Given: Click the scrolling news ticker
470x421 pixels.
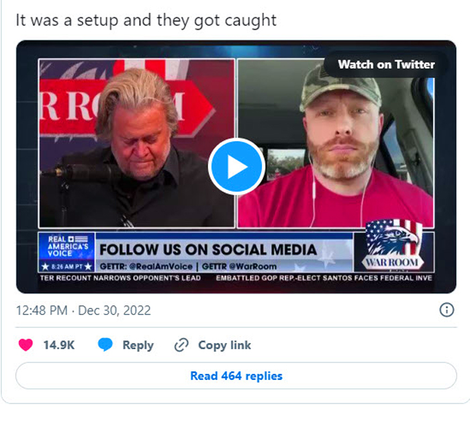Looking at the screenshot, I should [x=236, y=278].
